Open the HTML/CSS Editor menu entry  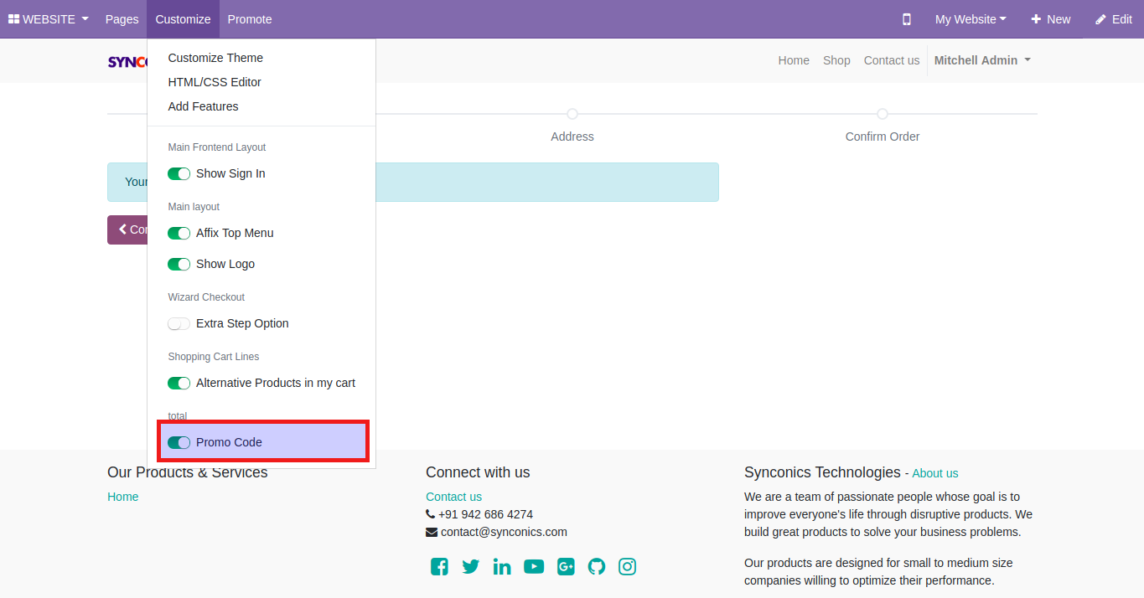(x=215, y=82)
